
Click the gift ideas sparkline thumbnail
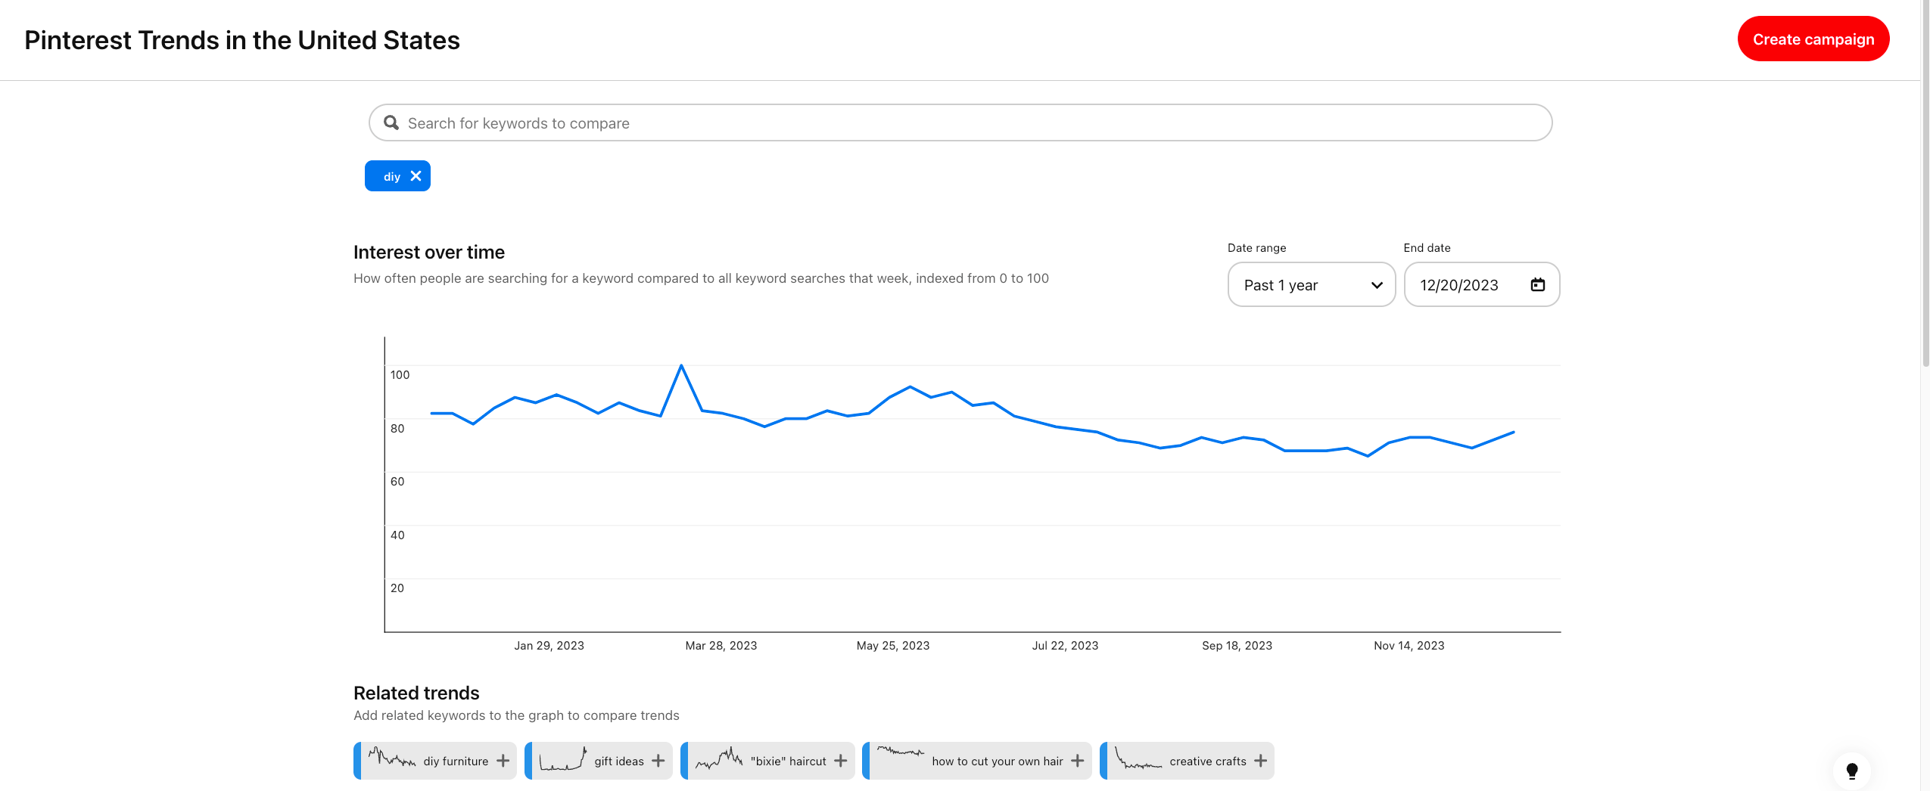(x=562, y=759)
